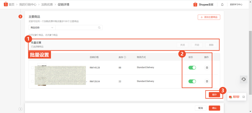Open the notification bell icon
252x113 pixels.
[222, 4]
